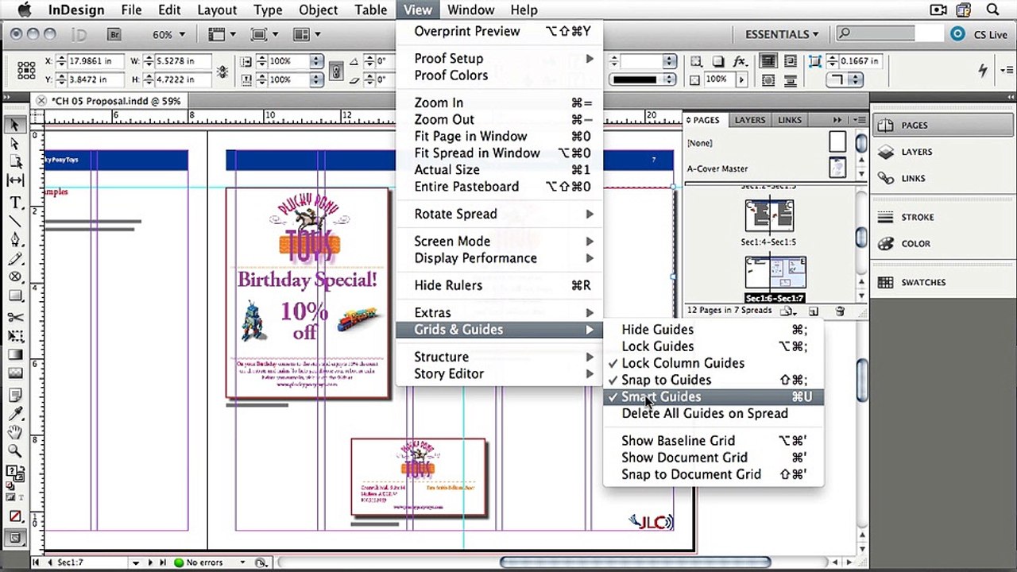Select the Rectangle tool

pyautogui.click(x=15, y=297)
